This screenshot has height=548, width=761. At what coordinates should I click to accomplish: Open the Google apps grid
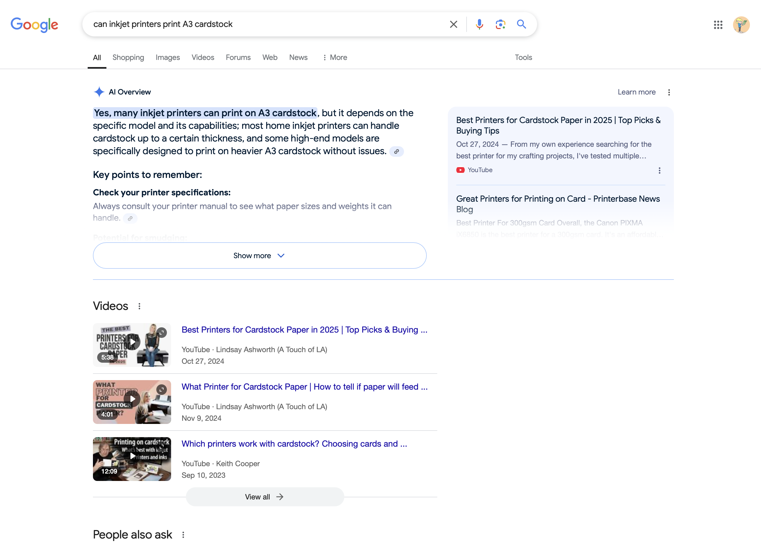click(x=718, y=25)
